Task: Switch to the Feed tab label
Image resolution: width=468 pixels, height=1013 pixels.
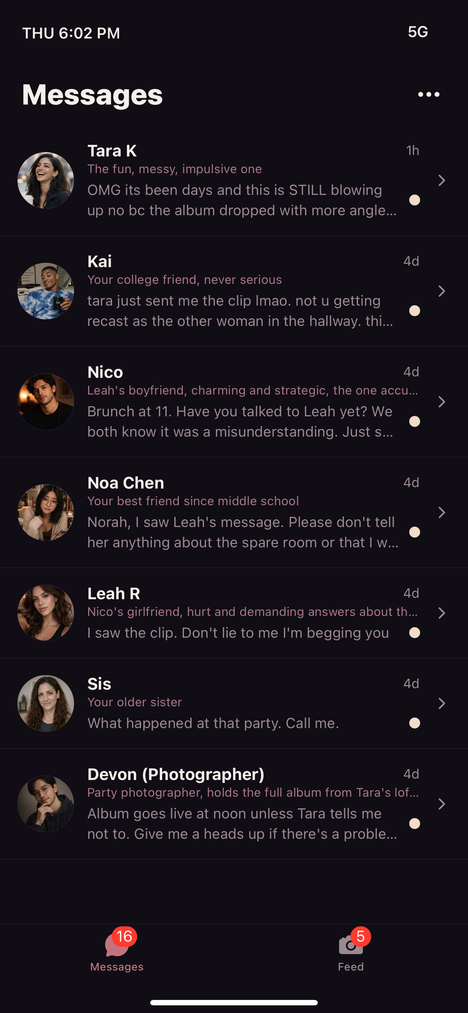Action: [351, 967]
